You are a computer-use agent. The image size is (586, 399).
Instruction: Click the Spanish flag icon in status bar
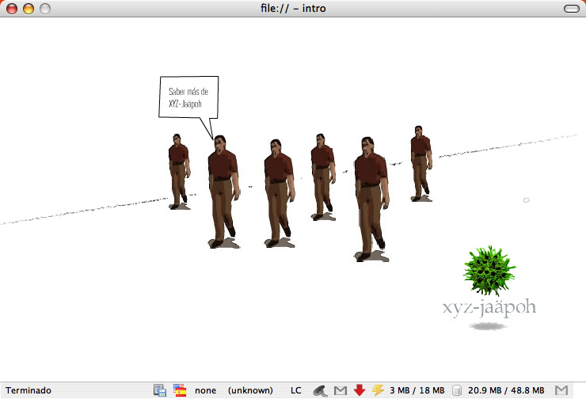click(x=181, y=390)
